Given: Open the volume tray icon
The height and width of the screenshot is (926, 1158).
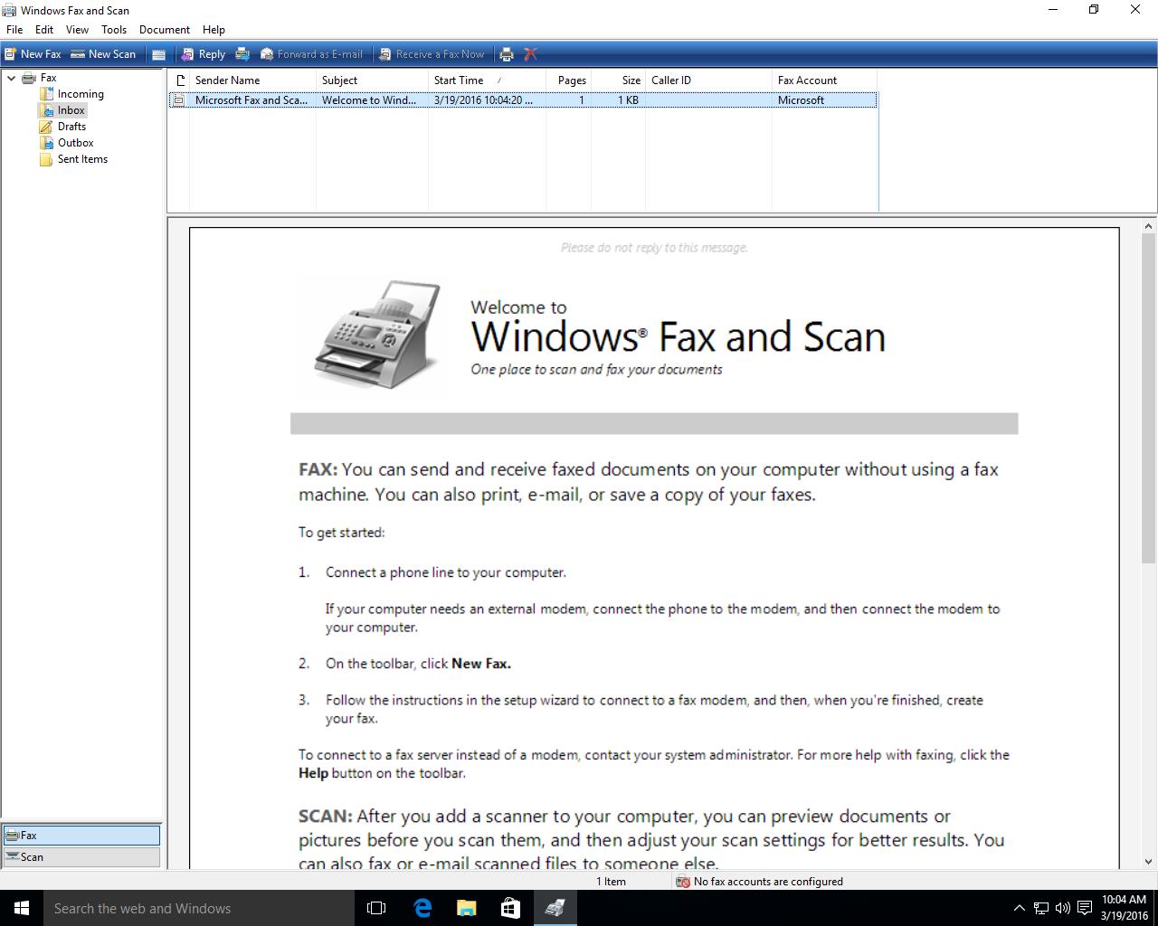Looking at the screenshot, I should (1062, 908).
